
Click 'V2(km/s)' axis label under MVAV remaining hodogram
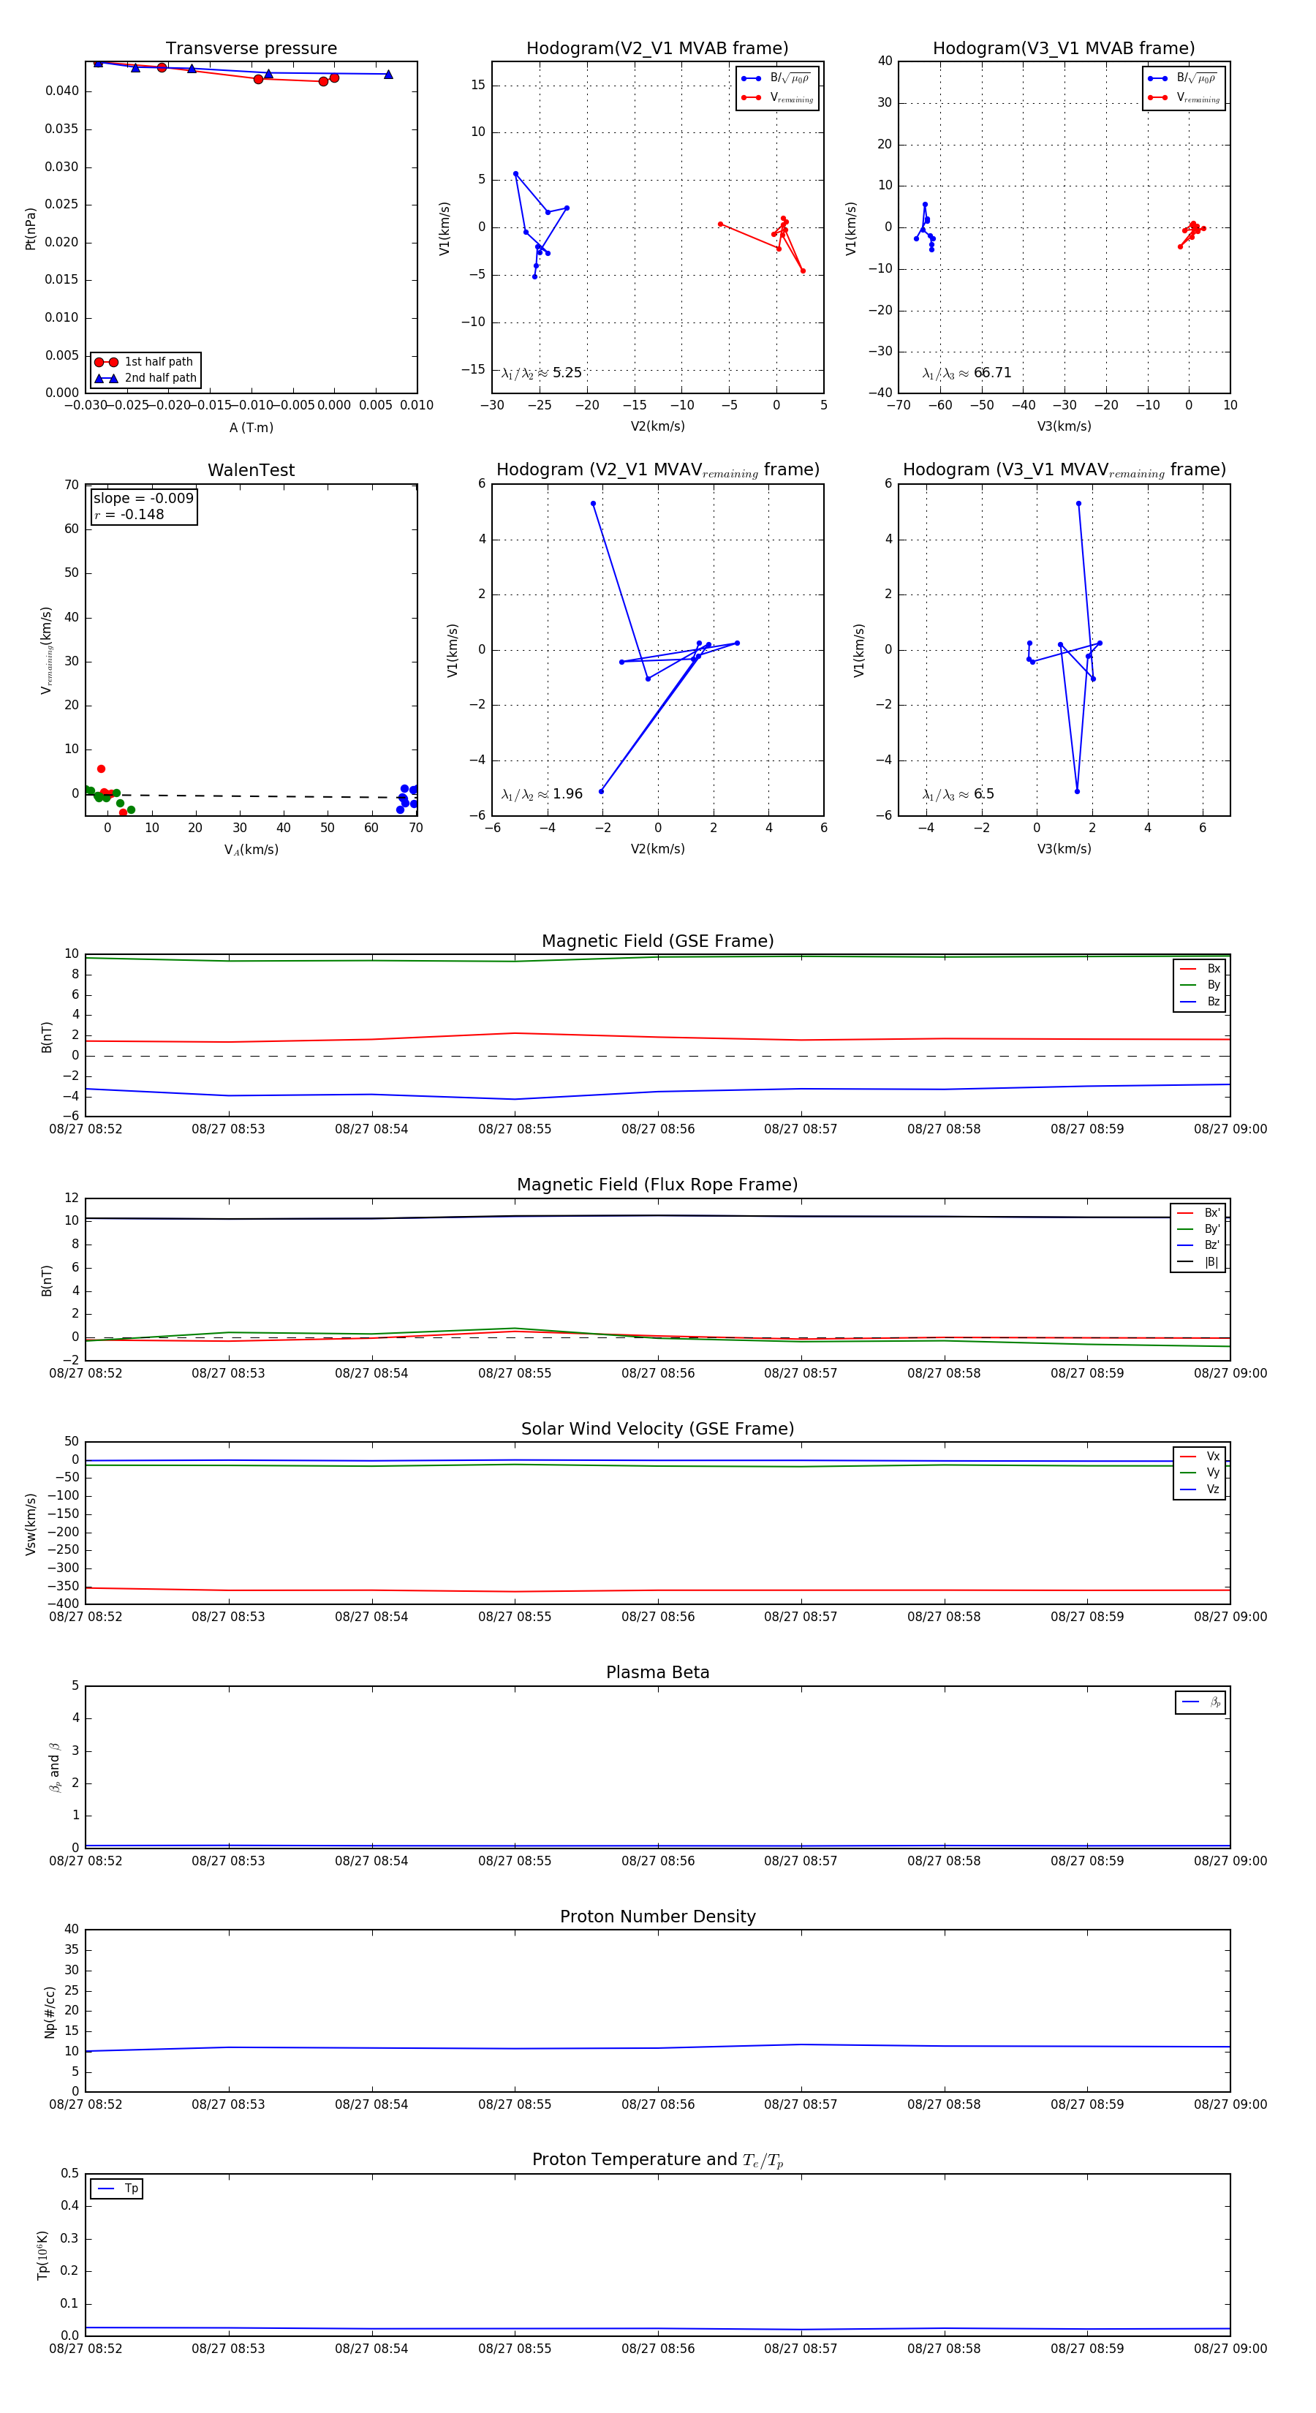pos(657,849)
